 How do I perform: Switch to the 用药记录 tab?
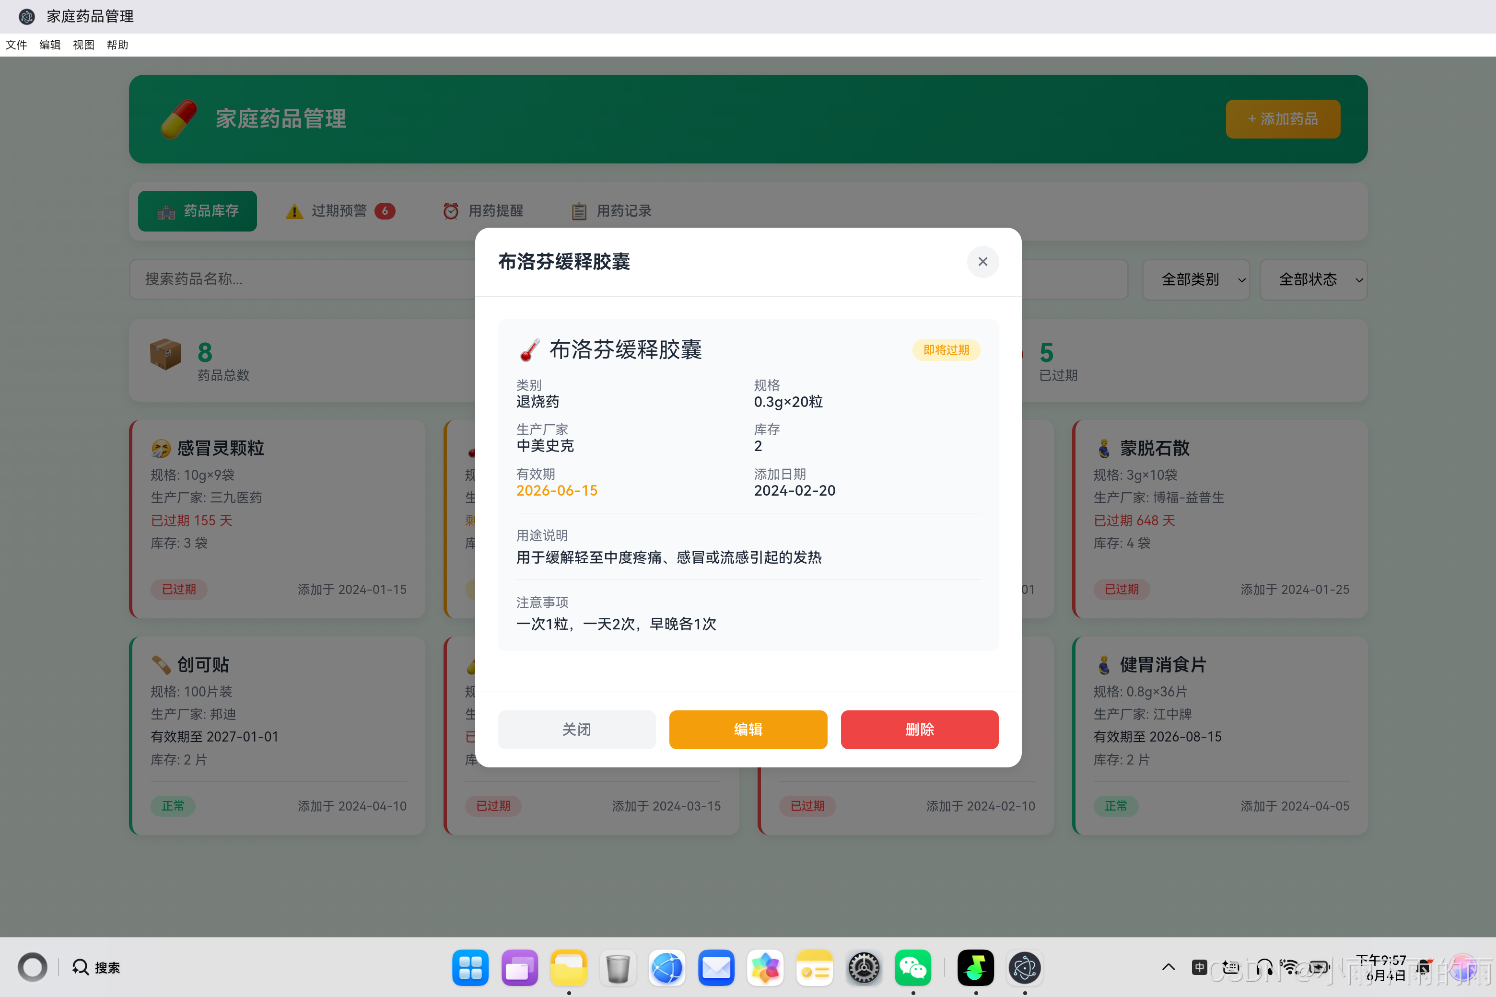(611, 210)
